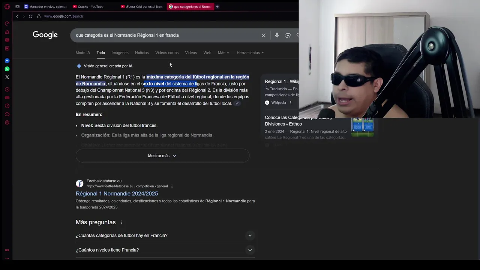The image size is (480, 270).
Task: Select the Todo results tab
Action: point(101,53)
